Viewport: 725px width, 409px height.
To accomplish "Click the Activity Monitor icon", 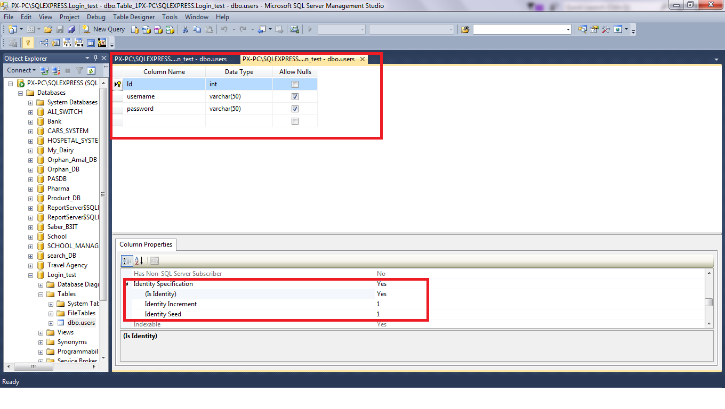I will pyautogui.click(x=295, y=29).
